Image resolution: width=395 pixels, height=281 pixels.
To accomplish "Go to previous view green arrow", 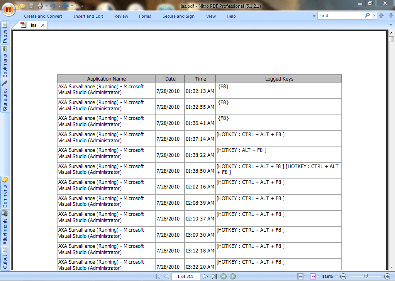I will pyautogui.click(x=224, y=276).
